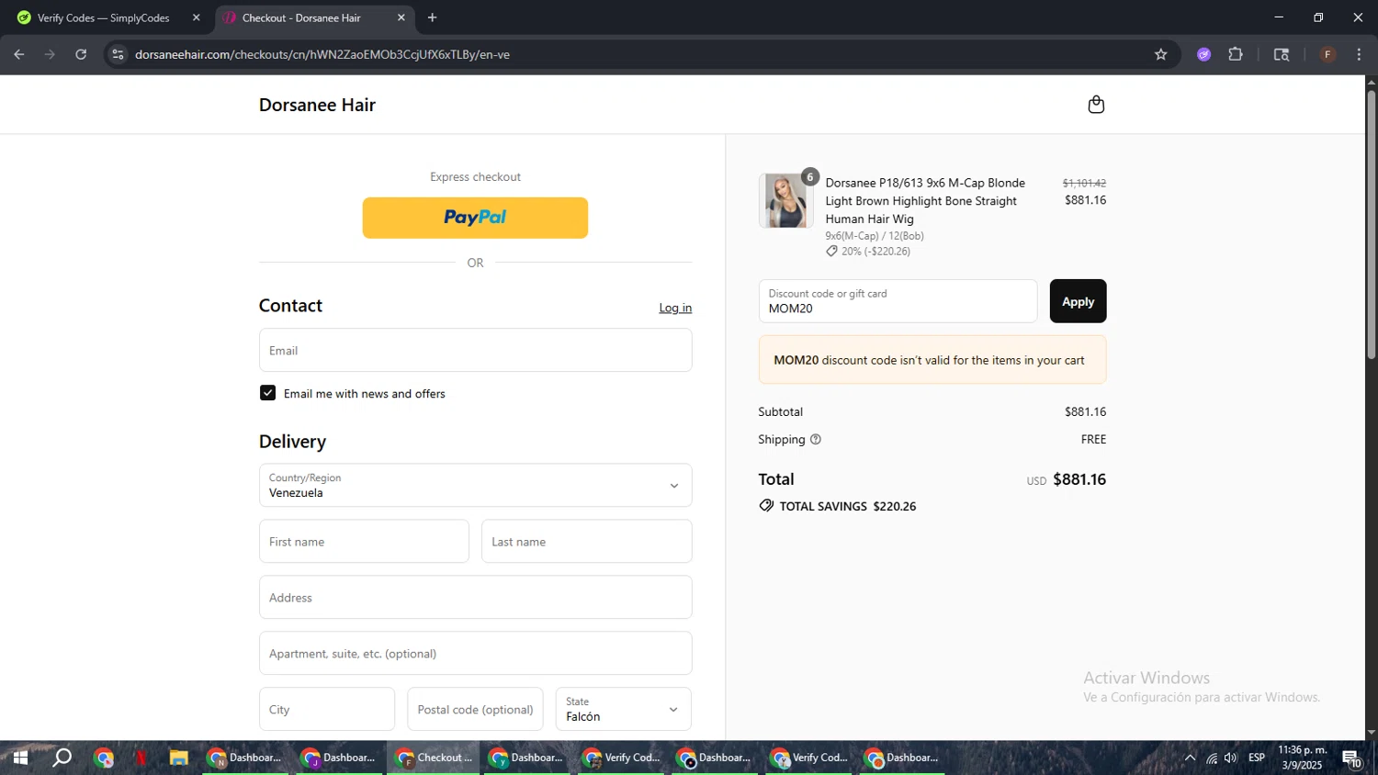Click the discount tag icon under the product name
Viewport: 1378px width, 775px height.
pos(831,252)
